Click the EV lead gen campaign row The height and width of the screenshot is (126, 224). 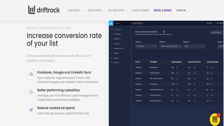click(178, 84)
